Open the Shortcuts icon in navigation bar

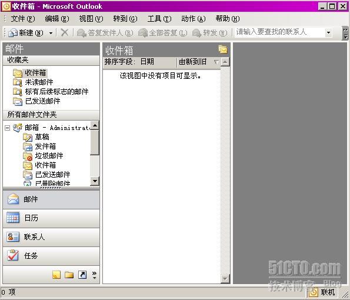tap(82, 275)
